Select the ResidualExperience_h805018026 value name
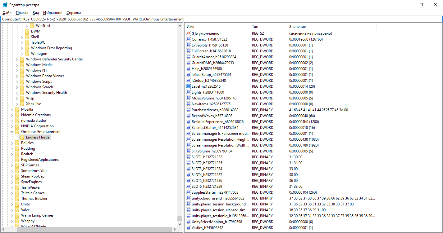443x233 pixels. click(217, 122)
